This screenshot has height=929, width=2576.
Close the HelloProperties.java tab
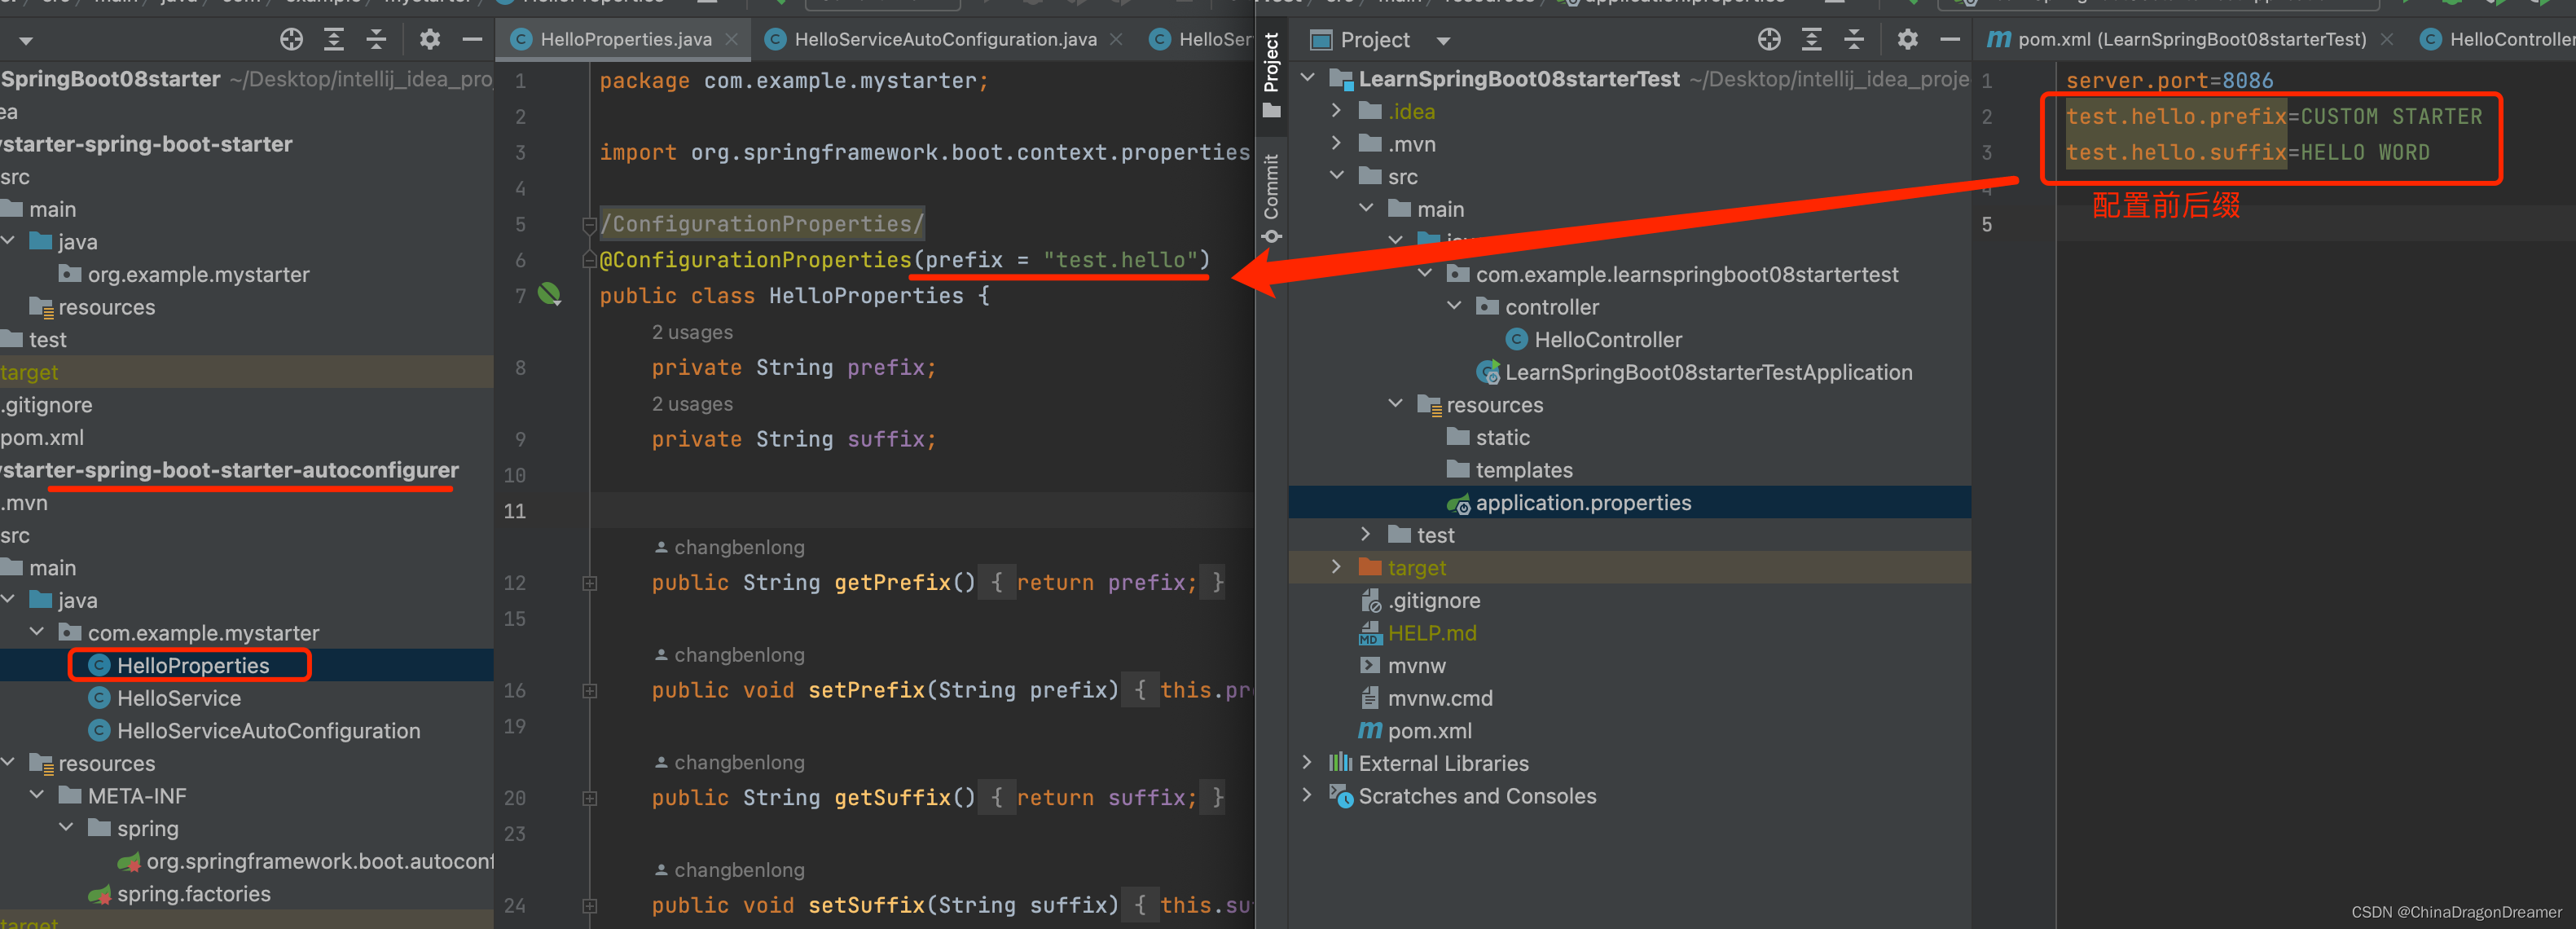click(x=731, y=39)
